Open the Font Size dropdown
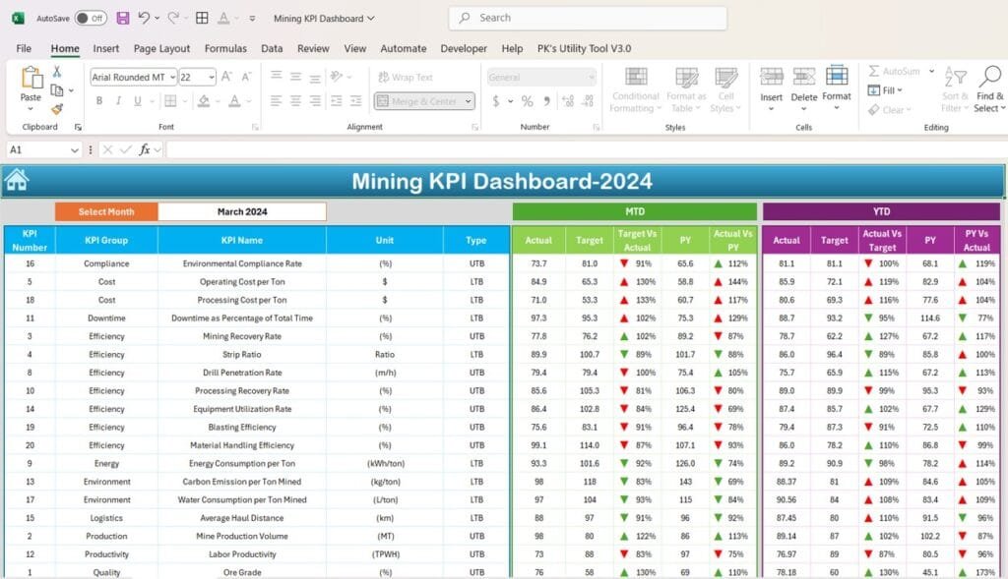1008x579 pixels. [213, 77]
